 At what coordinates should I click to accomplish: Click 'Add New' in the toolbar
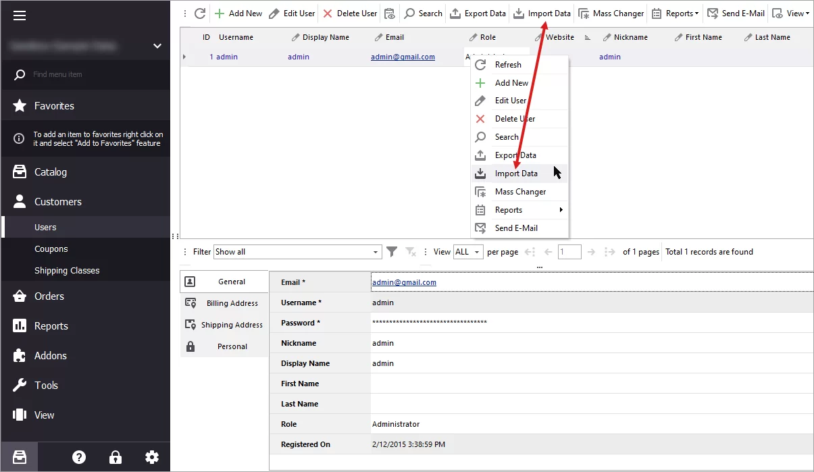coord(238,13)
